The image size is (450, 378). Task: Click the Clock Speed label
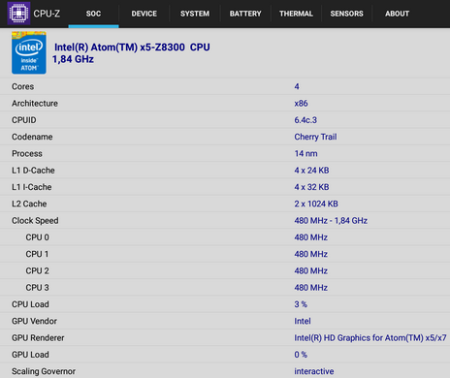pyautogui.click(x=35, y=221)
